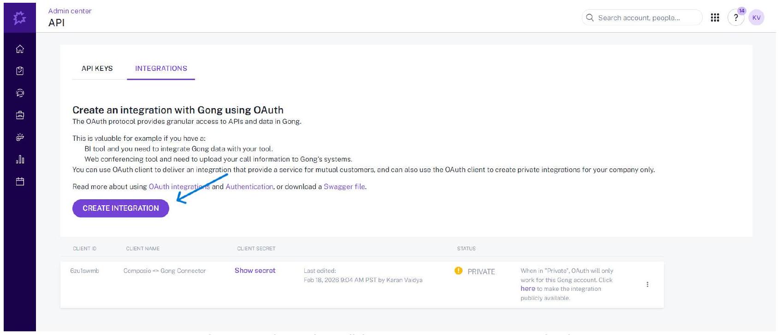Open the OAuth integrations link
This screenshot has width=782, height=335.
coord(179,186)
